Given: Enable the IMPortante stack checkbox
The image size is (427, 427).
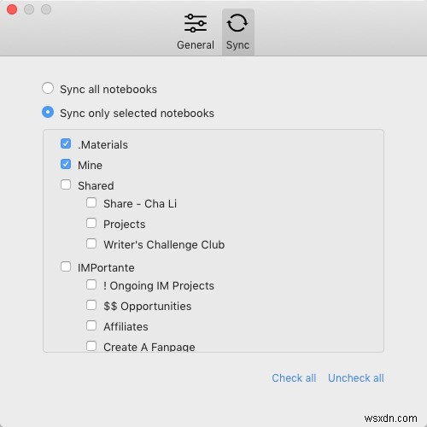Looking at the screenshot, I should pyautogui.click(x=66, y=266).
